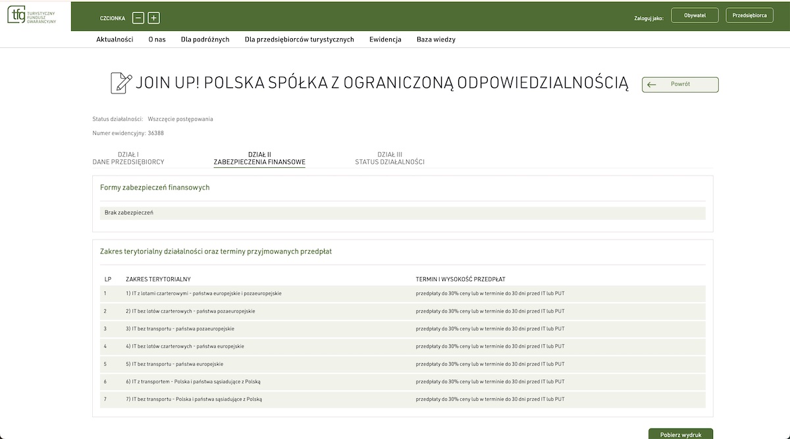Click the LP column header
The height and width of the screenshot is (439, 790).
[x=108, y=280]
